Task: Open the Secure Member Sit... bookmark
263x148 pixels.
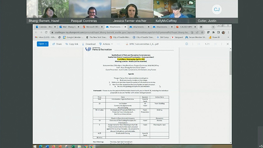Action: [x=196, y=37]
